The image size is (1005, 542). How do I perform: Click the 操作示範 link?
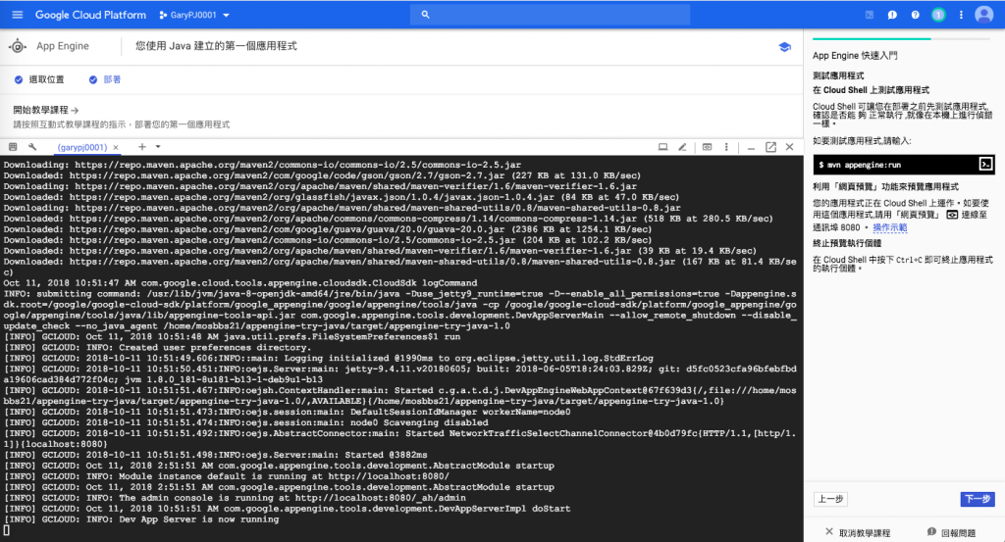889,227
